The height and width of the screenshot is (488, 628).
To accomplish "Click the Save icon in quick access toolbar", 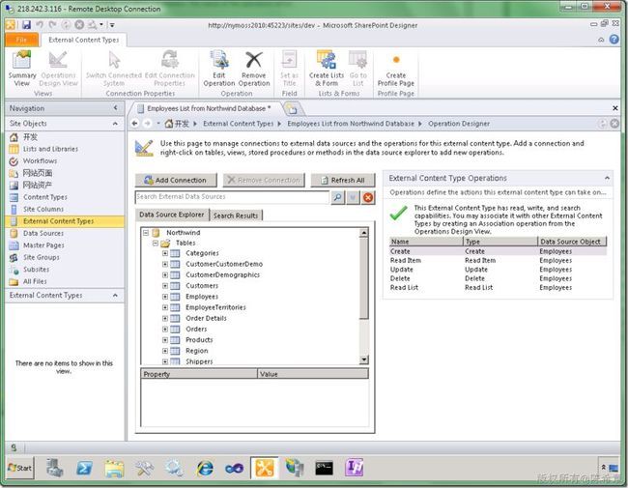I will click(x=26, y=25).
